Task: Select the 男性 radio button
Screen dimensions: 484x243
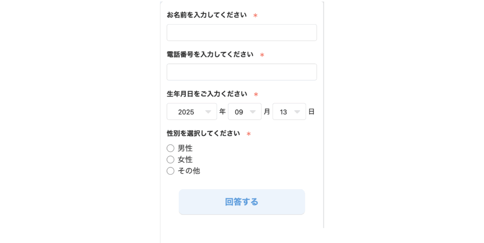Action: point(170,148)
